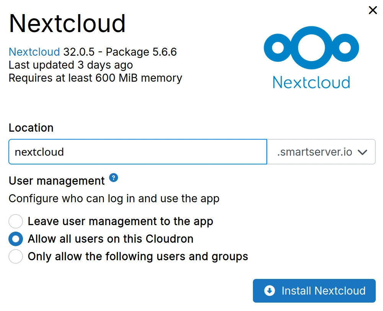Click the Location field label

pyautogui.click(x=31, y=128)
